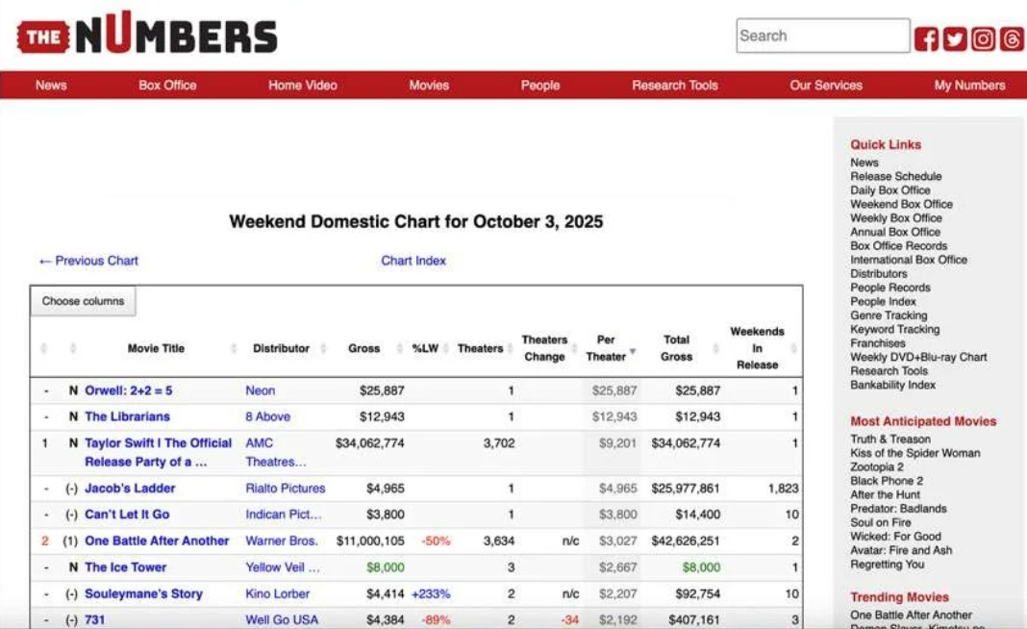Open Genre Tracking quick link
The image size is (1027, 629).
click(889, 315)
